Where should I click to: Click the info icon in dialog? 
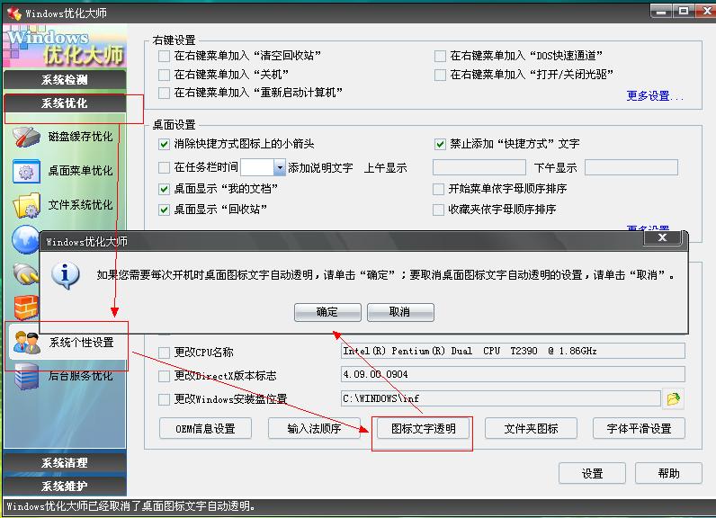click(x=66, y=275)
